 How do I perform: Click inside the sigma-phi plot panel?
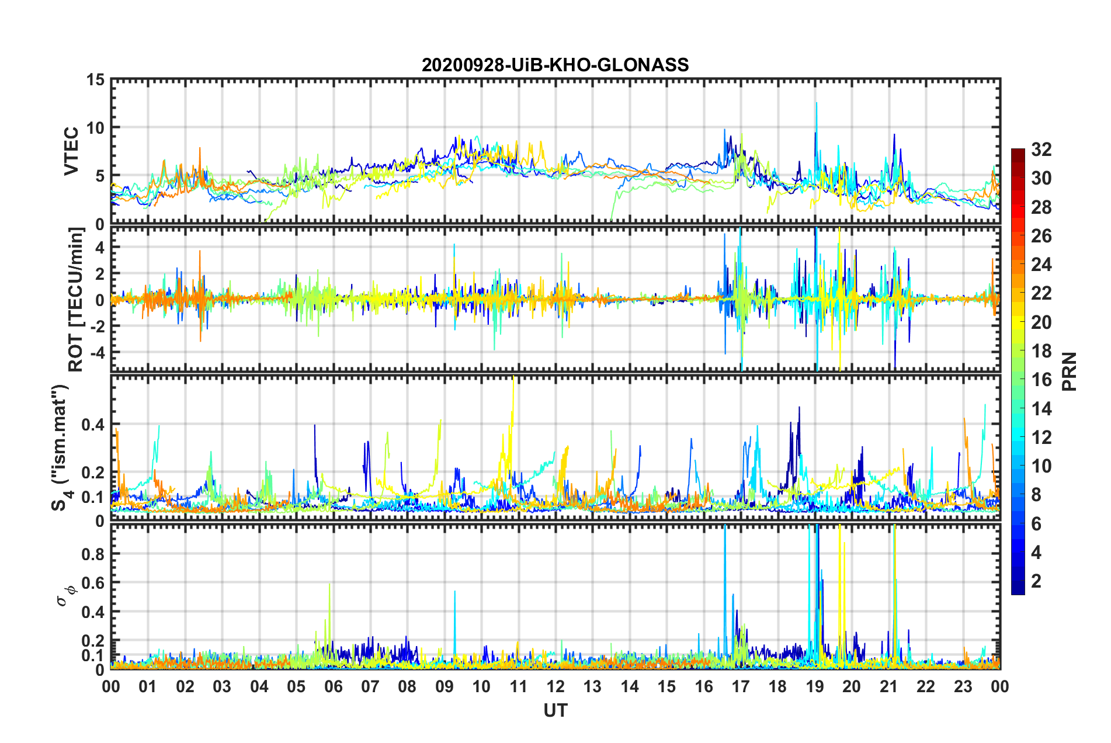click(x=555, y=596)
